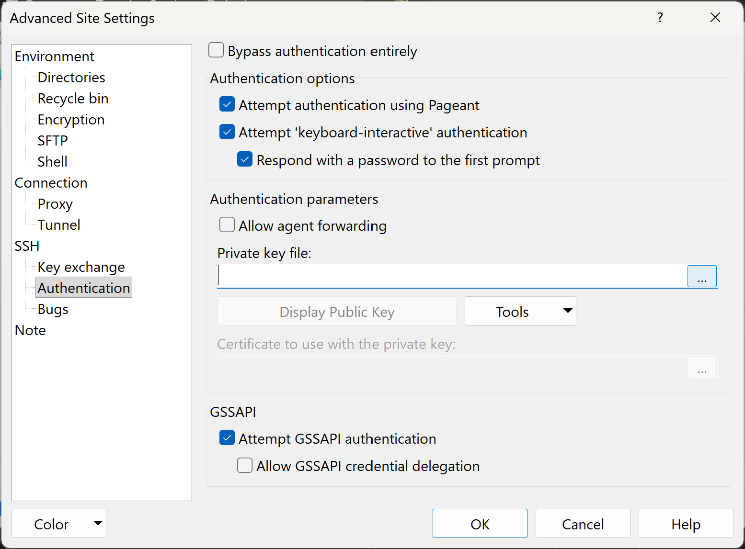
Task: Select Environment in the settings tree
Action: click(54, 56)
